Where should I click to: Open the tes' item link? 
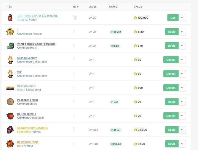pos(20,72)
